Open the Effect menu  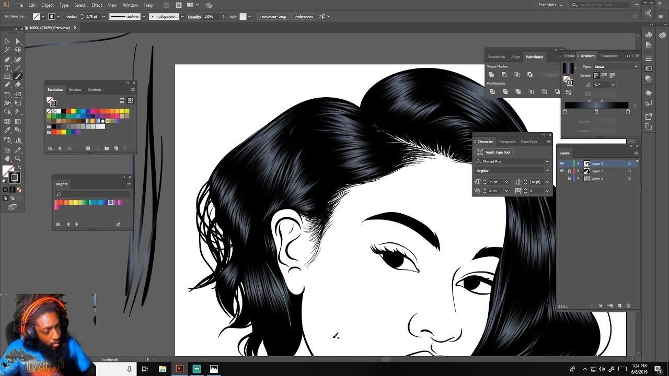pos(97,5)
